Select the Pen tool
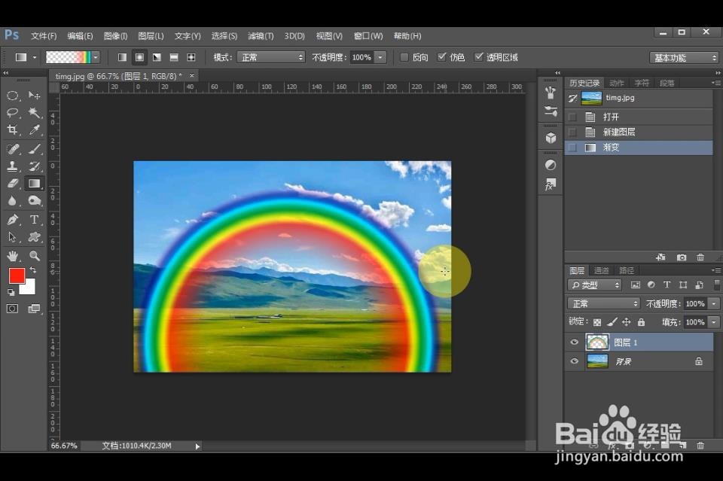The image size is (723, 481). point(13,220)
